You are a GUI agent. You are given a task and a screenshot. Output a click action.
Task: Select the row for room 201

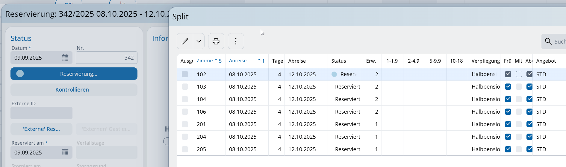(x=201, y=124)
